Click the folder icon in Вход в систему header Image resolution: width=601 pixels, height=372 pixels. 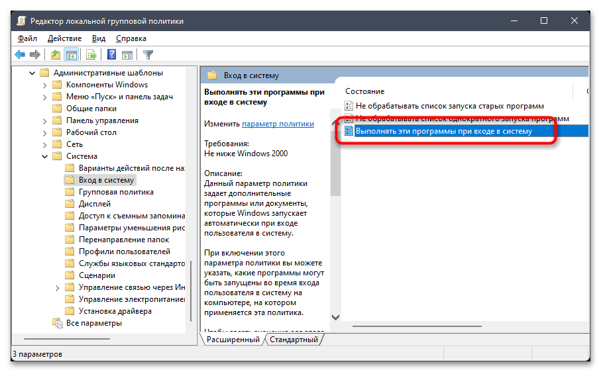[x=212, y=75]
